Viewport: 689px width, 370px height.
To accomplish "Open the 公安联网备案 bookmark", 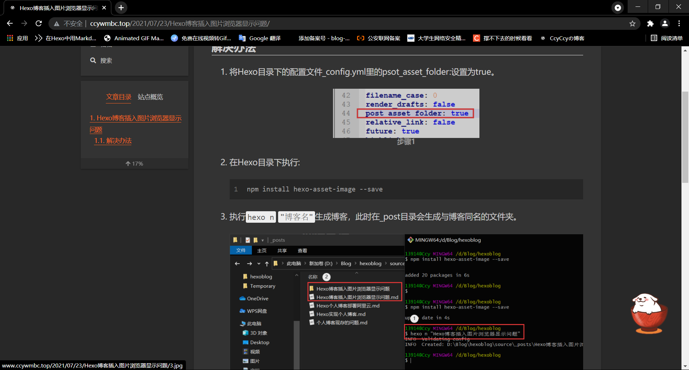I will click(379, 38).
